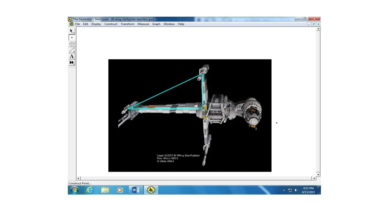Viewport: 388px width, 218px height.
Task: Click the red point on the canvas
Action: point(277,123)
